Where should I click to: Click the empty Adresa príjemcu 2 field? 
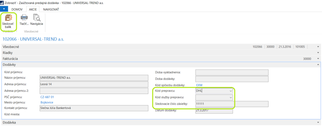tap(94, 91)
